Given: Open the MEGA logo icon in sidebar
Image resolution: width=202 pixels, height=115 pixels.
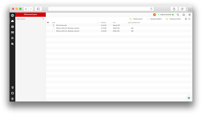Looking at the screenshot, I should pos(12,15).
